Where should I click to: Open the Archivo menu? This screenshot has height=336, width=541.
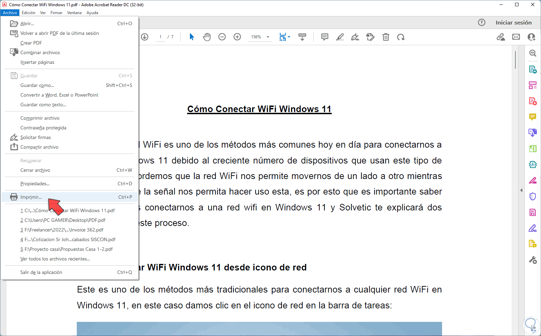coord(10,13)
